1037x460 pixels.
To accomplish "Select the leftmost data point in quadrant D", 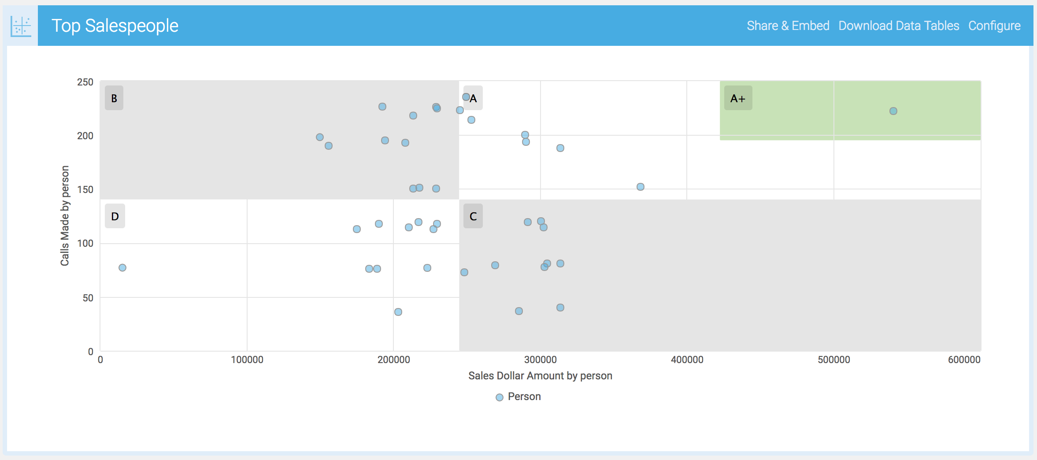I will coord(122,268).
